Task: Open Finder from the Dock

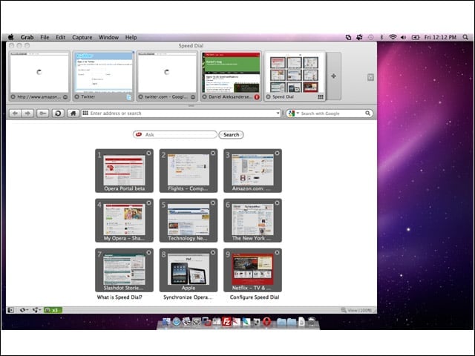Action: coord(166,322)
